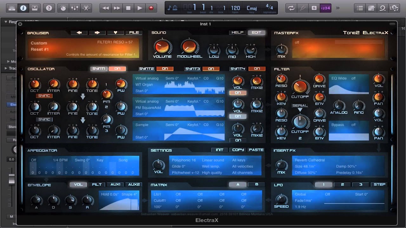Open the Lfo1 matrix source selector
The image size is (406, 228).
pyautogui.click(x=157, y=194)
